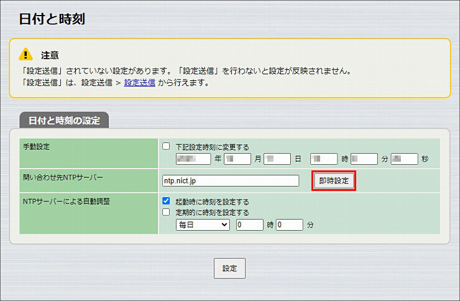Click the scheduled minute field before 分
The height and width of the screenshot is (301, 460).
(290, 225)
